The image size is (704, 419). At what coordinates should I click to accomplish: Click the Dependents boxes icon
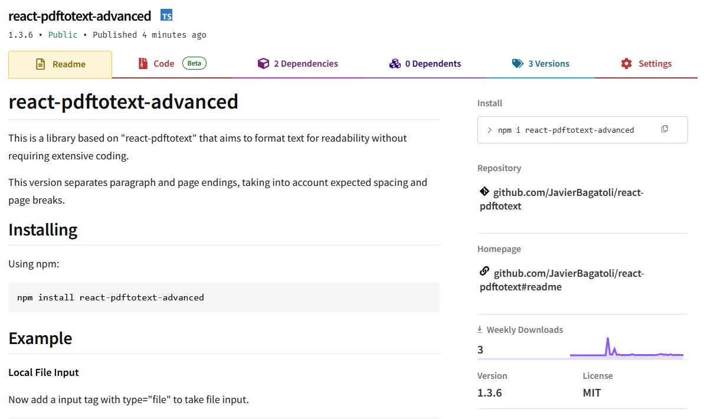click(x=395, y=64)
